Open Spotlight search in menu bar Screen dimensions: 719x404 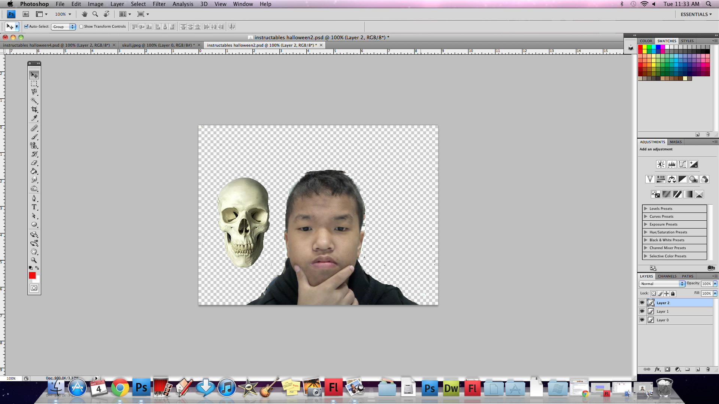tap(709, 4)
